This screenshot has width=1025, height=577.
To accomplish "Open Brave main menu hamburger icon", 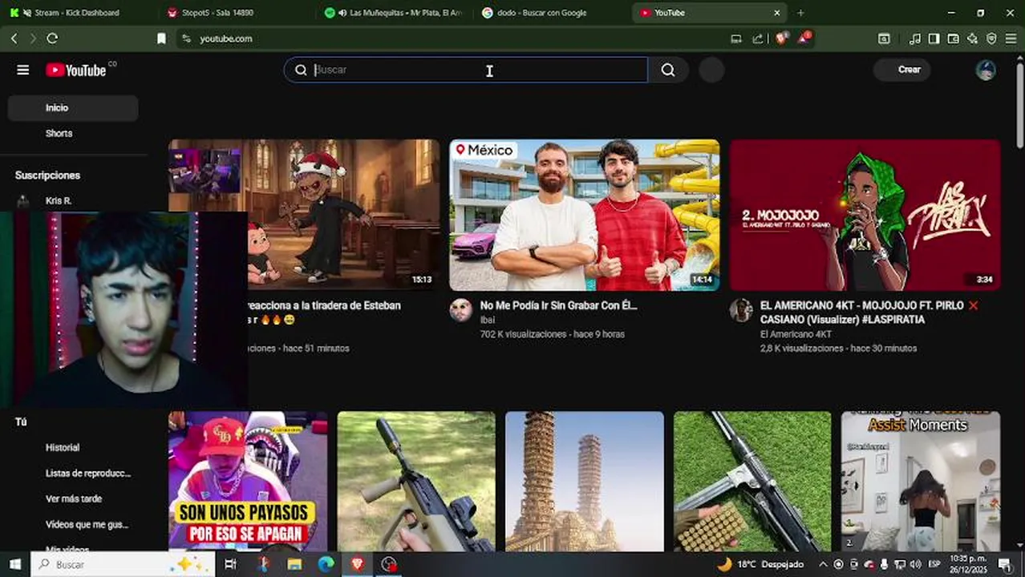I will point(1011,38).
